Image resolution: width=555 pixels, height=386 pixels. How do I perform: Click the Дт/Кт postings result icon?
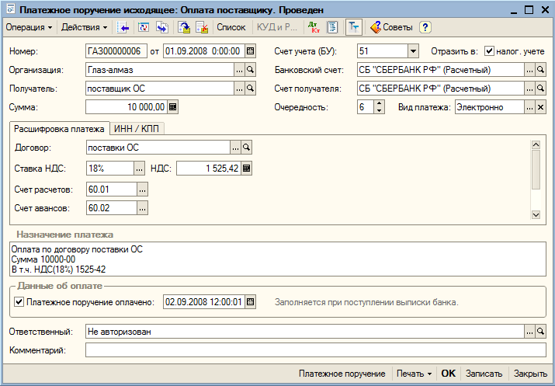click(314, 27)
